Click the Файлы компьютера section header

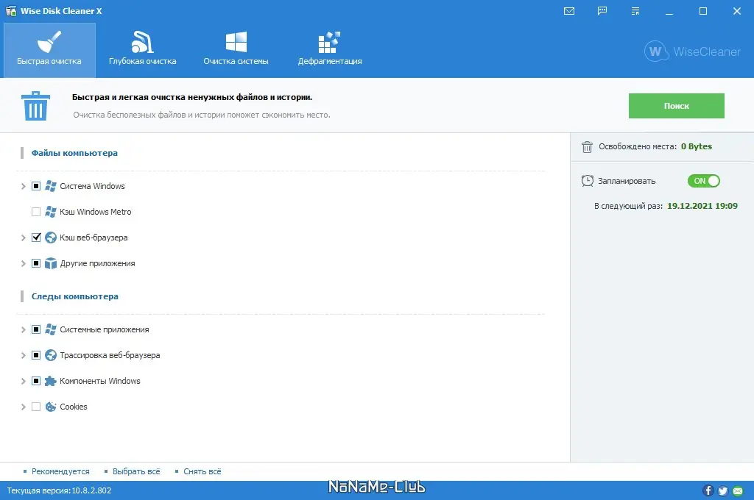pyautogui.click(x=74, y=153)
